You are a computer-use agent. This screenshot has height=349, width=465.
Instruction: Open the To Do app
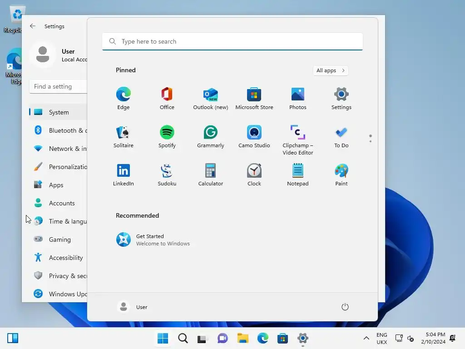[341, 137]
